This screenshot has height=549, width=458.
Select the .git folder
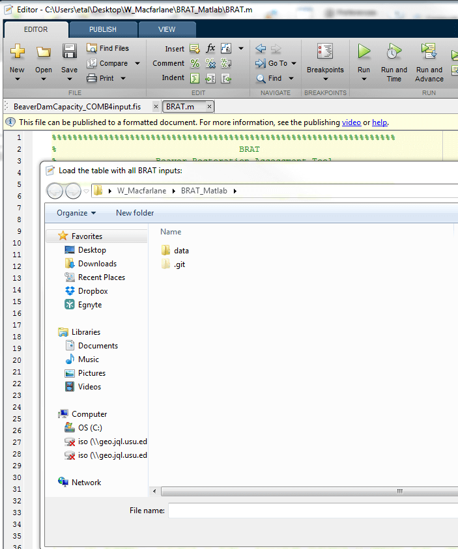point(173,264)
